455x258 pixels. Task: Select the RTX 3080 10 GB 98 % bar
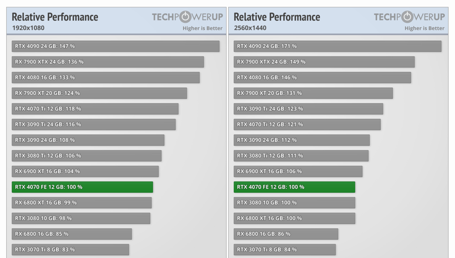[x=81, y=218]
